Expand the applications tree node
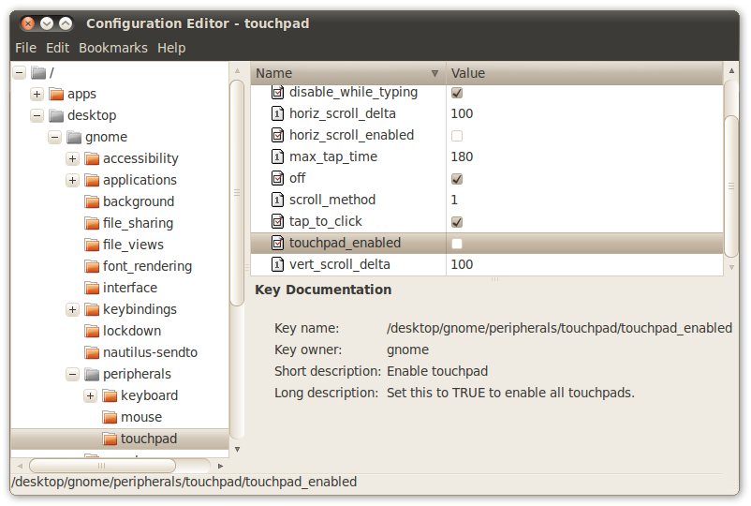Screen dimensions: 751x506 click(72, 180)
